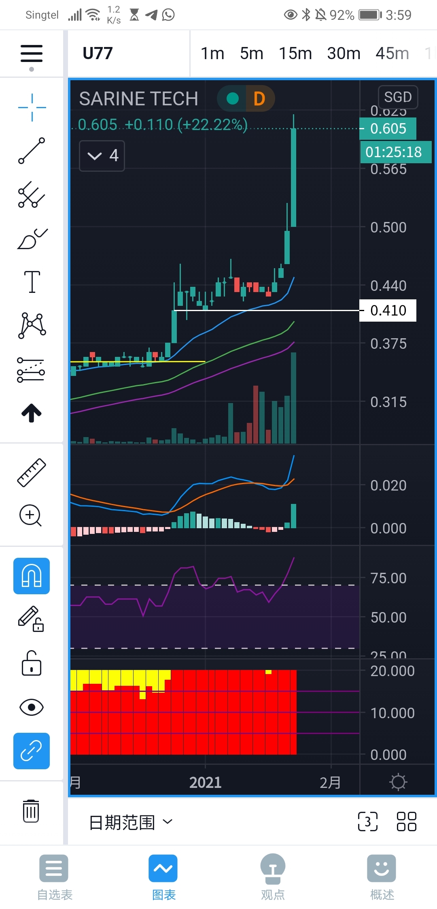Click the 0.500 price scale label
The height and width of the screenshot is (909, 437).
[x=388, y=227]
